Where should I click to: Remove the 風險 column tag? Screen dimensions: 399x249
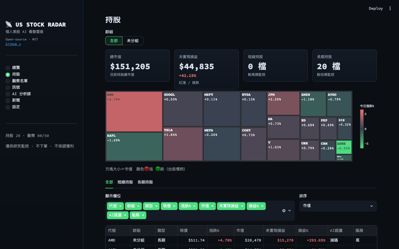(143, 215)
